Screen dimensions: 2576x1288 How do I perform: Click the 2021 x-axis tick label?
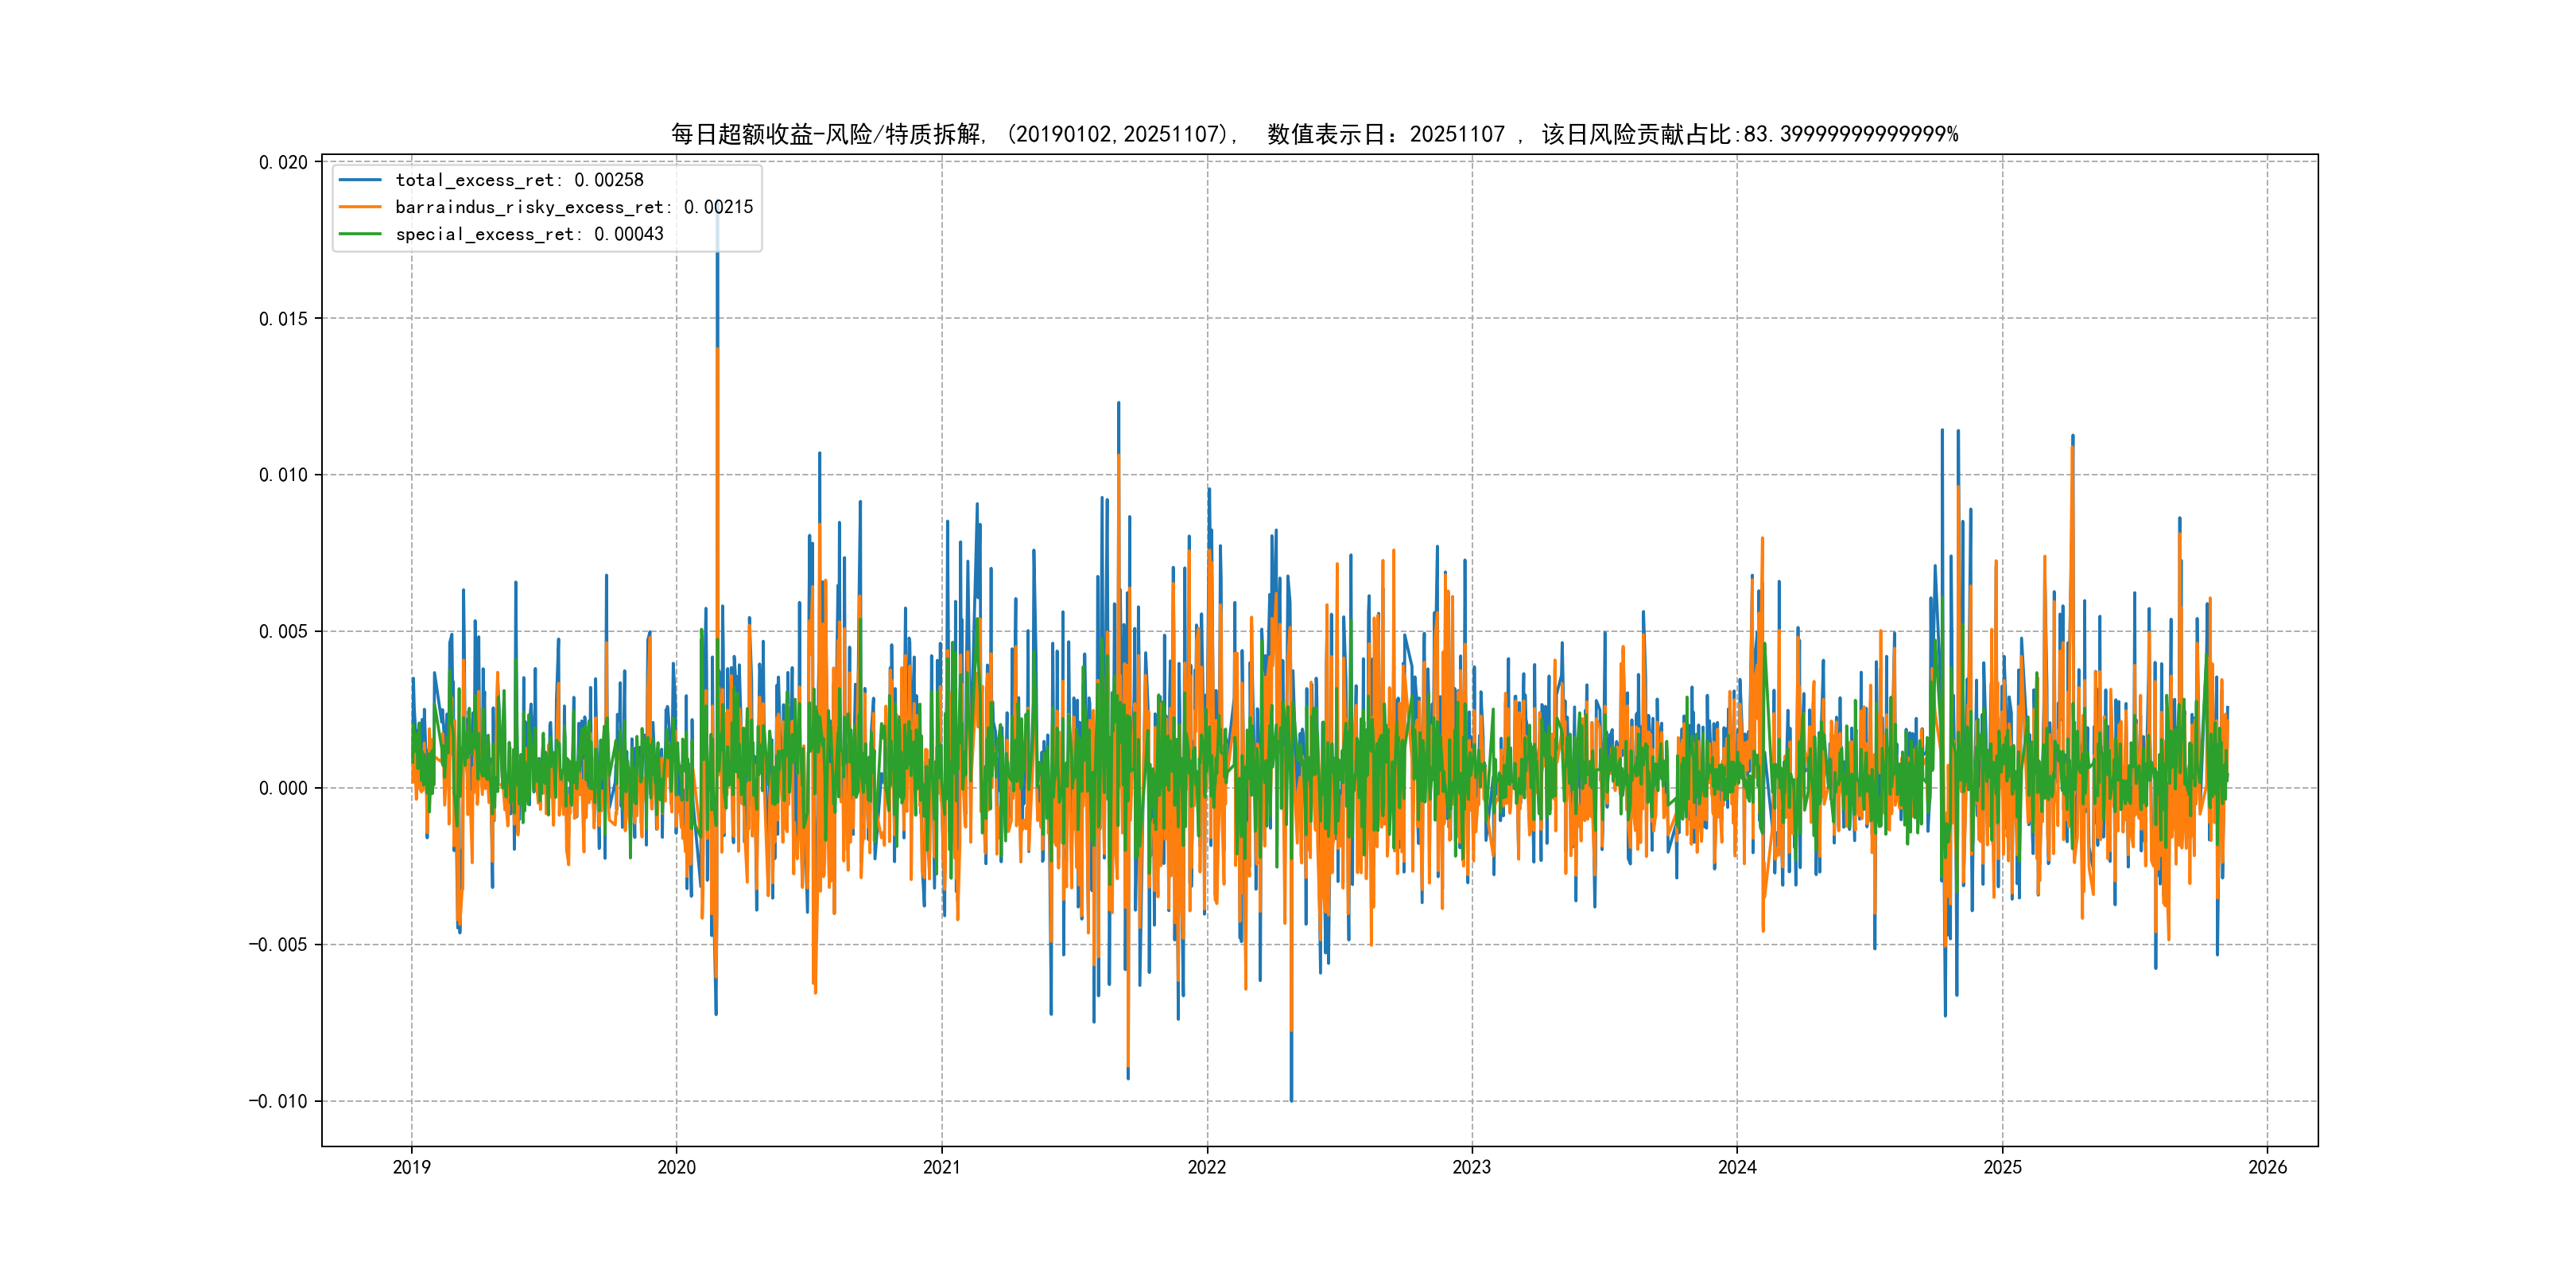pyautogui.click(x=941, y=1167)
